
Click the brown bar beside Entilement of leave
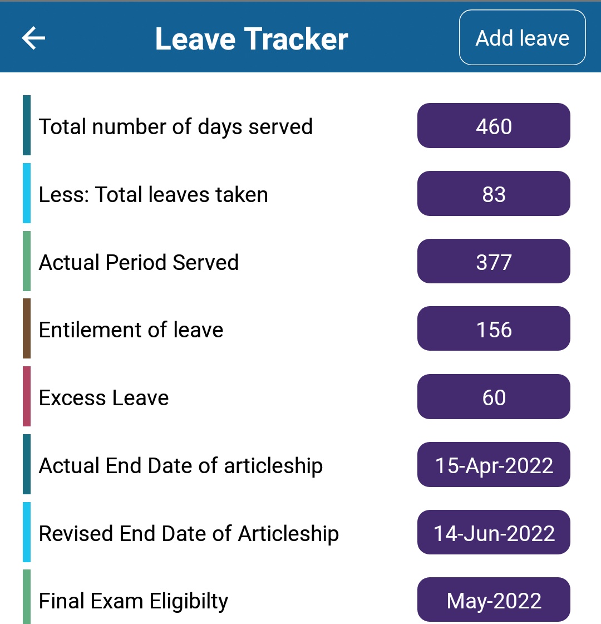click(27, 328)
